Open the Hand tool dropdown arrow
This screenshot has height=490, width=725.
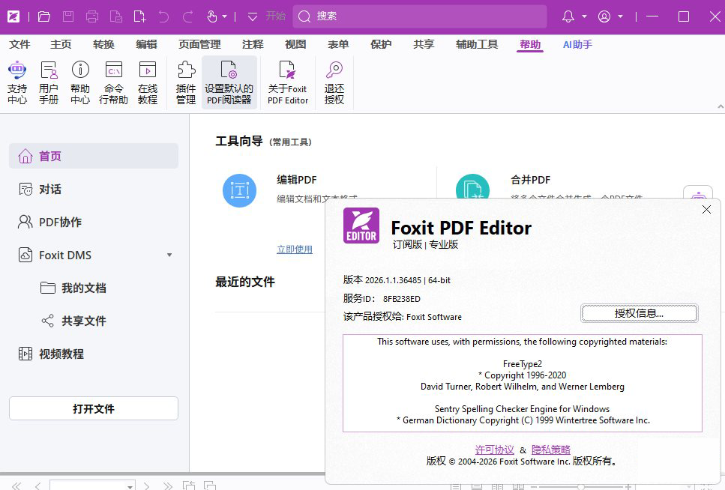tap(225, 16)
